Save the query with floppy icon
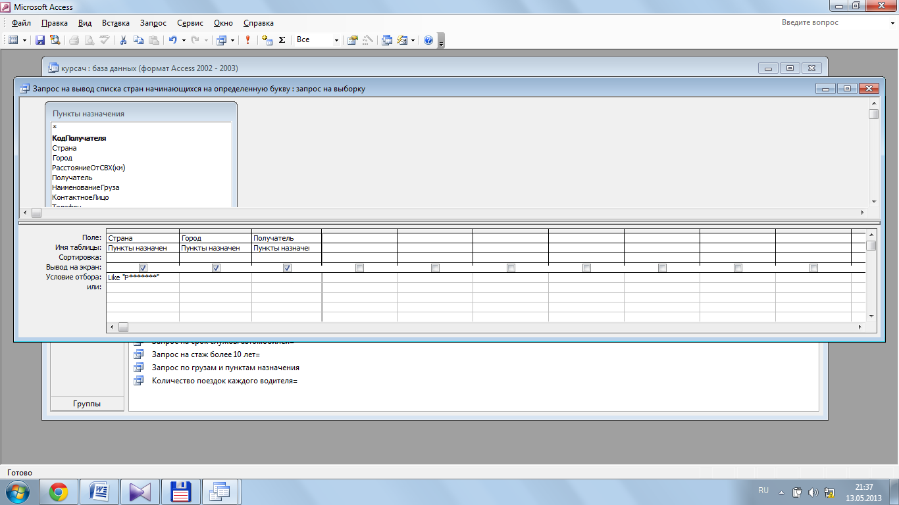This screenshot has width=899, height=505. [x=40, y=40]
